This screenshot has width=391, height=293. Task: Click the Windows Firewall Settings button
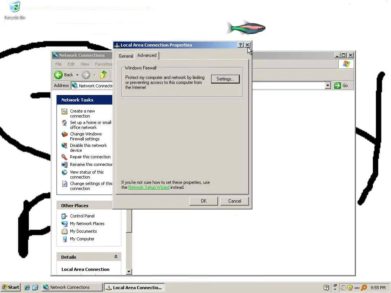pyautogui.click(x=225, y=79)
